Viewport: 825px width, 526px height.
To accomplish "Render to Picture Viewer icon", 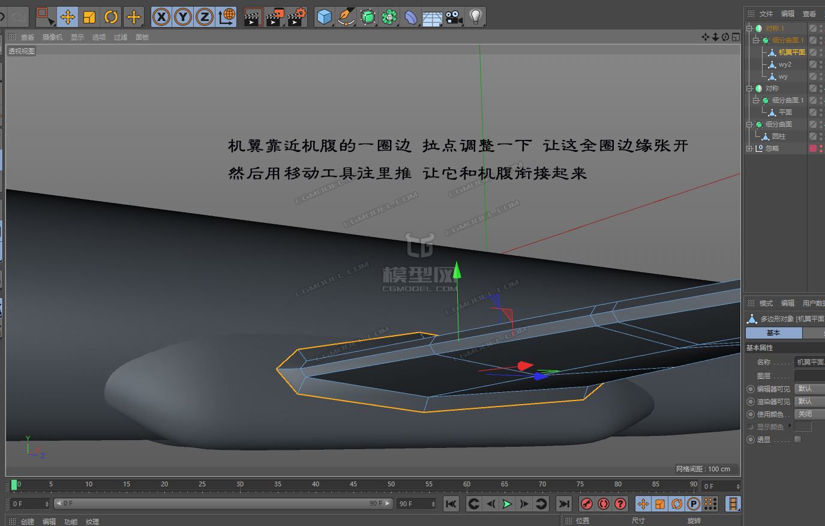I will click(x=275, y=17).
